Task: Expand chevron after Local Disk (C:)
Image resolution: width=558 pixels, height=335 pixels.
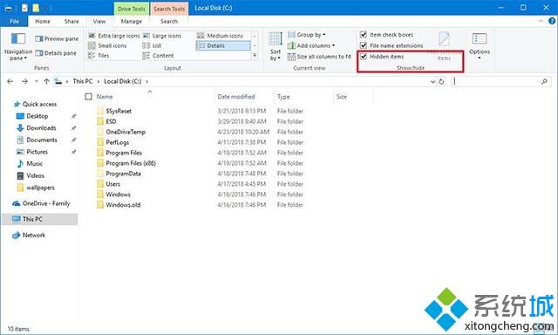Action: pyautogui.click(x=146, y=81)
